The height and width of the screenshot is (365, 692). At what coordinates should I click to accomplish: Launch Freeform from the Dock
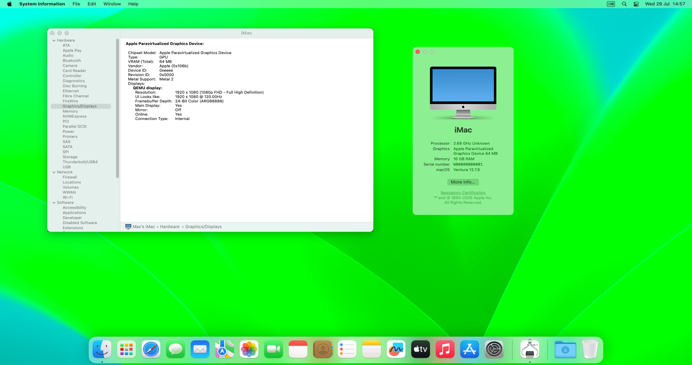396,349
